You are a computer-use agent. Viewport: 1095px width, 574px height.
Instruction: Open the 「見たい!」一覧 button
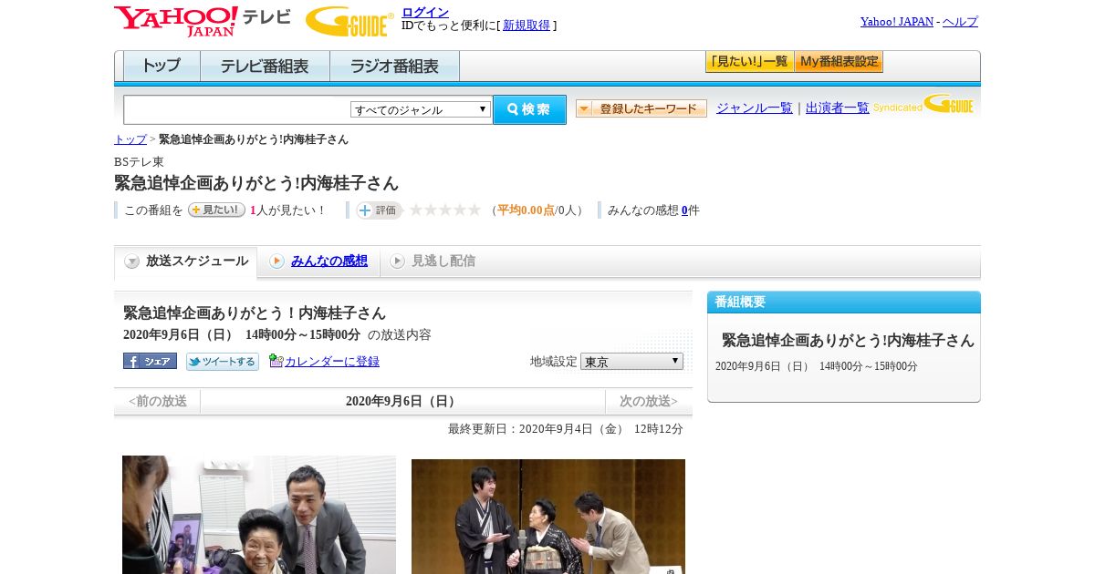(749, 62)
